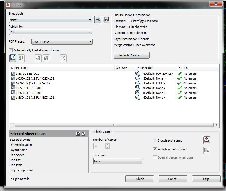The image size is (226, 191).
Task: Click layout icon beside 1-ES-102 (19 FL.)
Action: (13, 83)
